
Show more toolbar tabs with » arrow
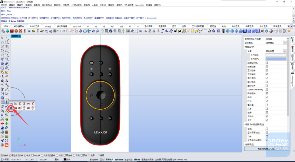click(x=291, y=26)
